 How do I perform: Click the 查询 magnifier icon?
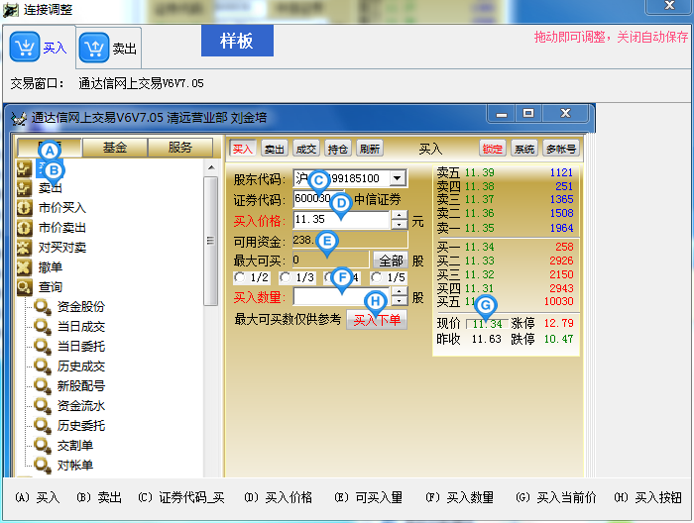pos(24,287)
